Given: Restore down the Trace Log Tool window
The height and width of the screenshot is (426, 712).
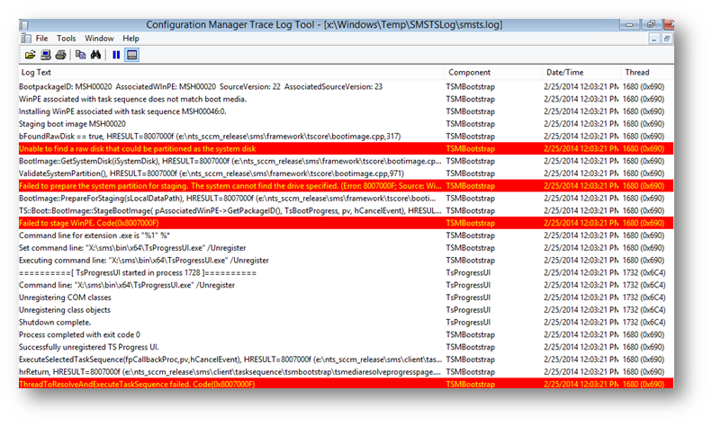Looking at the screenshot, I should pyautogui.click(x=651, y=24).
